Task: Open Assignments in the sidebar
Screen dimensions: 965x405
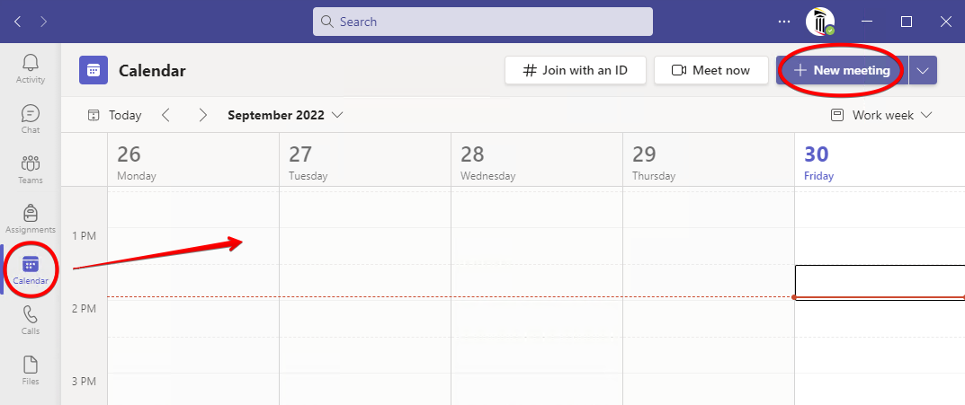Action: tap(31, 219)
